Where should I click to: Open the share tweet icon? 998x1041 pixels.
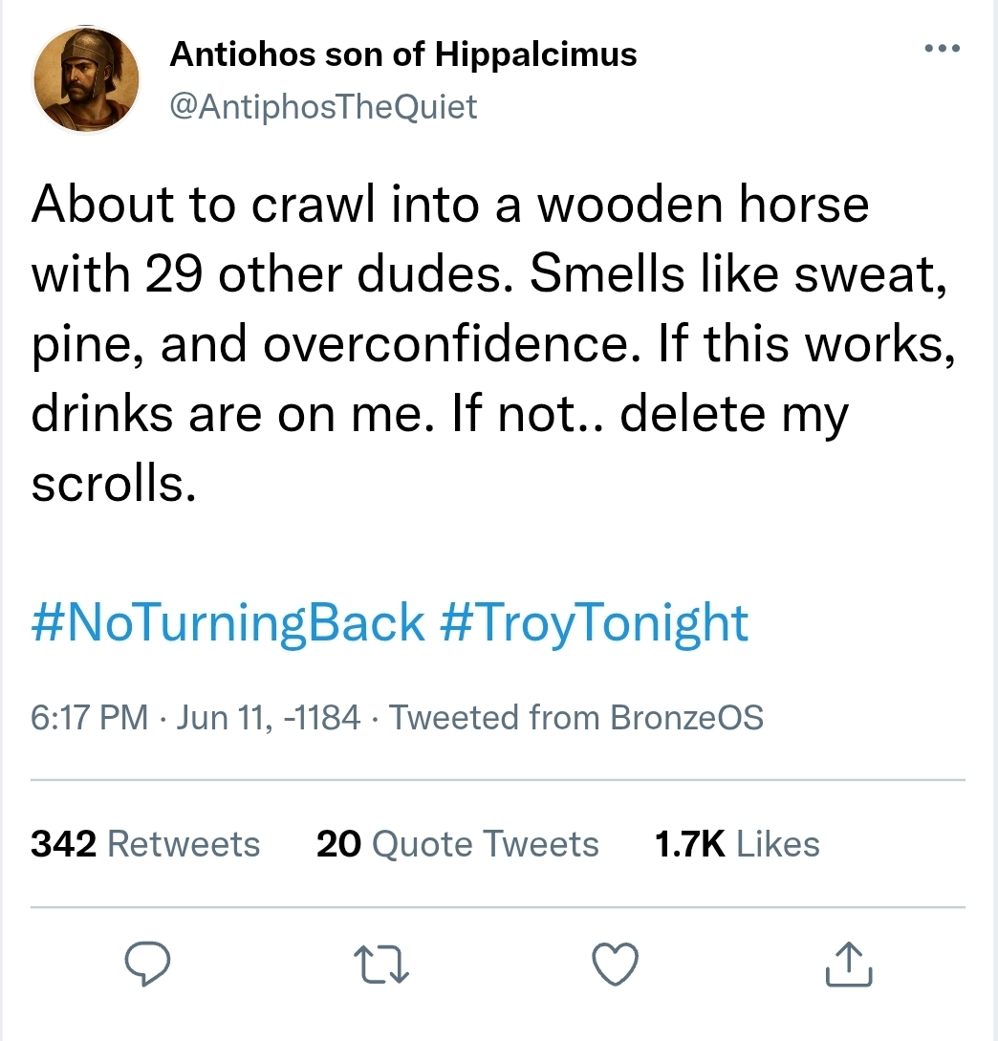point(849,964)
